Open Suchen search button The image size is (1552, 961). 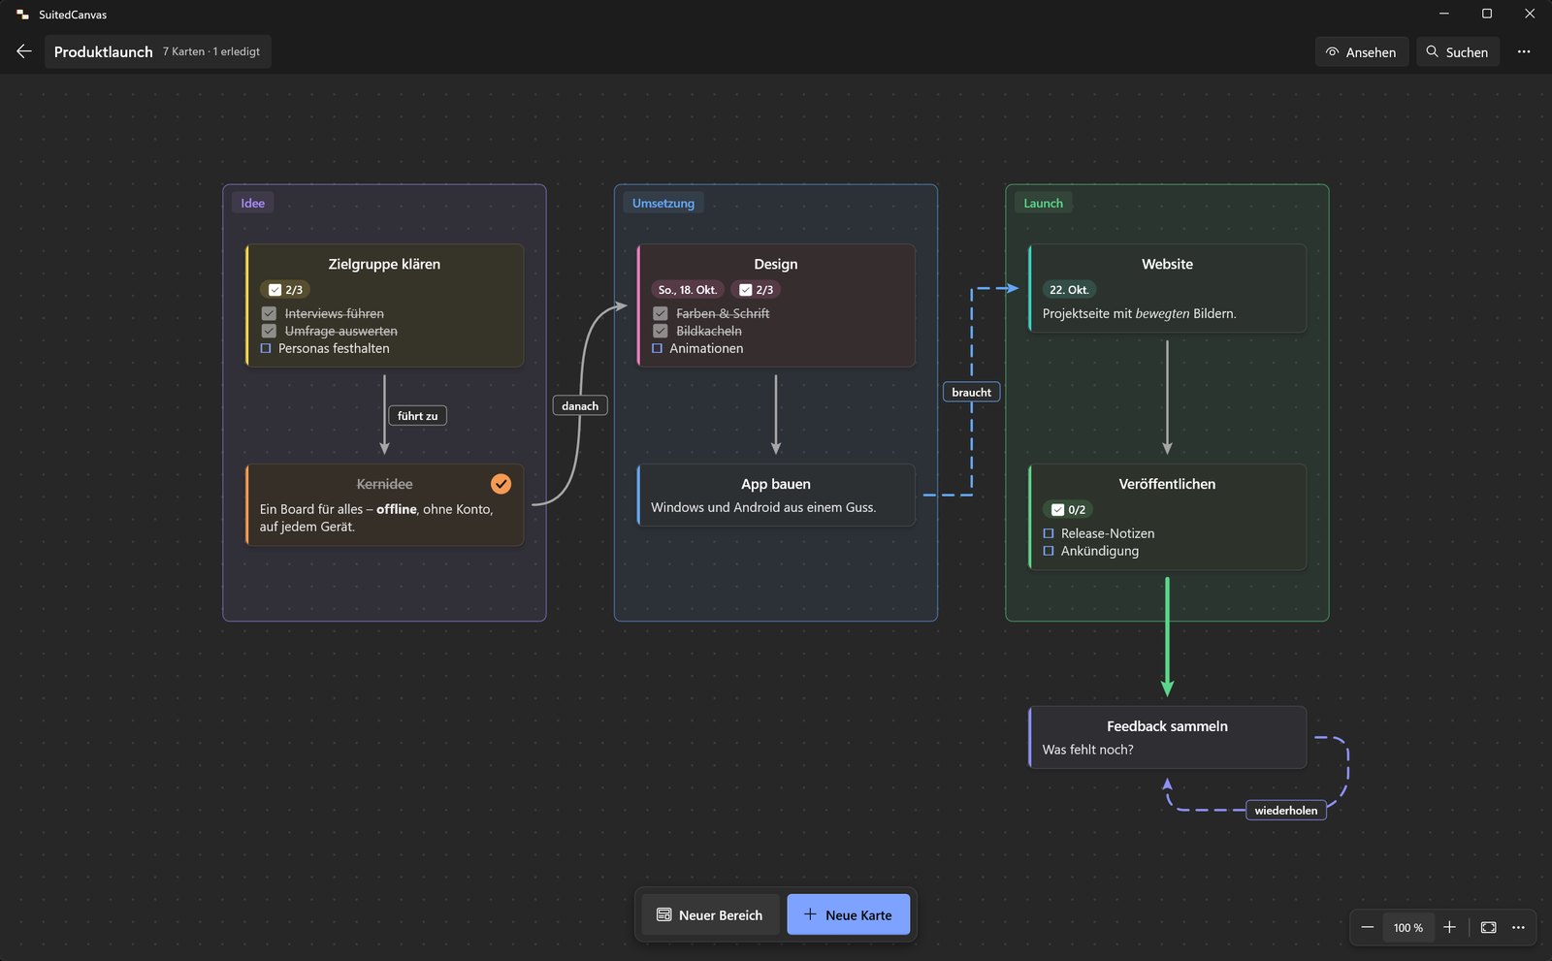coord(1458,51)
